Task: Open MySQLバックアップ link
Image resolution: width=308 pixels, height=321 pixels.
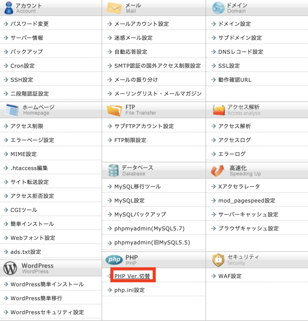Action: click(140, 214)
